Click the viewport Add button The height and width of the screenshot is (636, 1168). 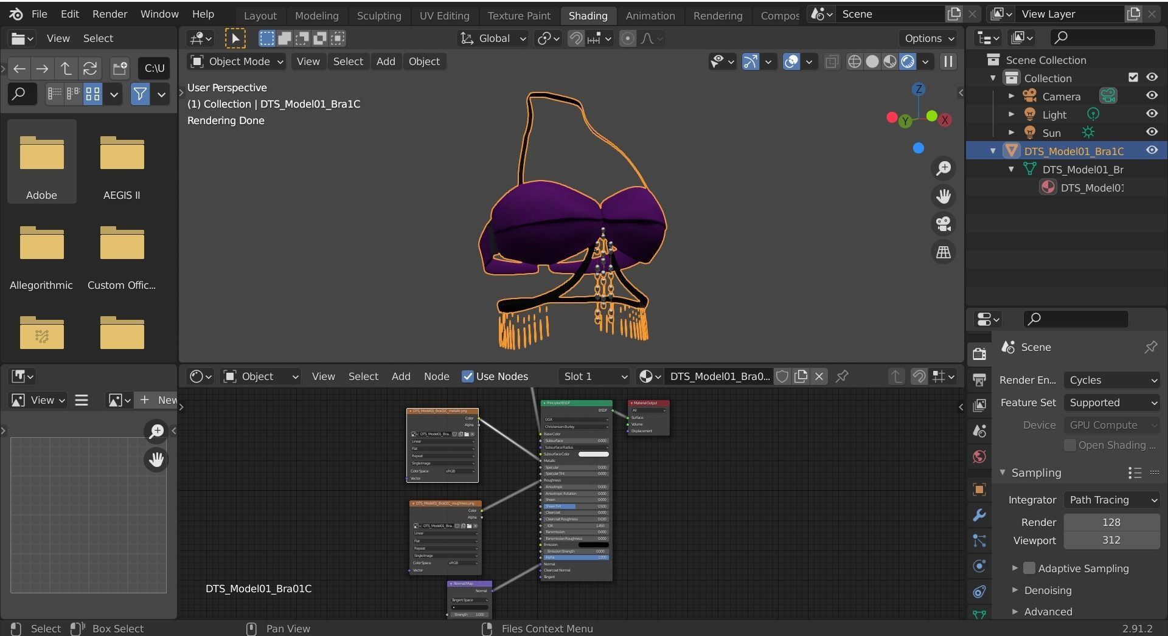point(386,61)
